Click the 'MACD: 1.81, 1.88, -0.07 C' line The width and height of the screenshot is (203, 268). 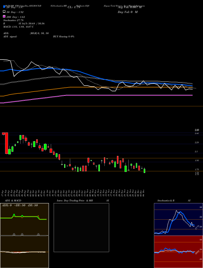click(x=18, y=27)
